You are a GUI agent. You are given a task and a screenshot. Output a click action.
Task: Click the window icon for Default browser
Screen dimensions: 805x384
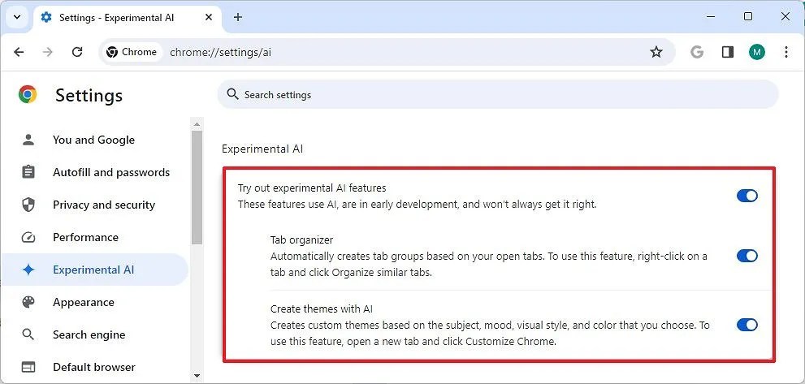click(x=28, y=367)
